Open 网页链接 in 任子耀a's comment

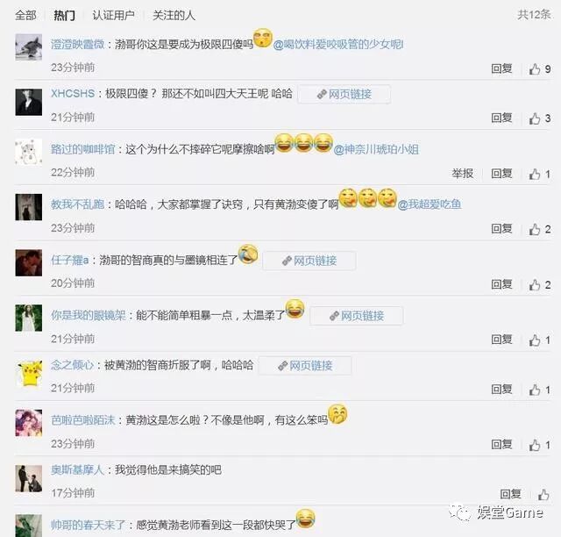[309, 261]
